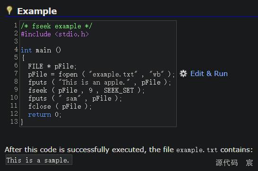Click the 源代码 text at the bottom right
This screenshot has width=258, height=171.
pyautogui.click(x=227, y=163)
